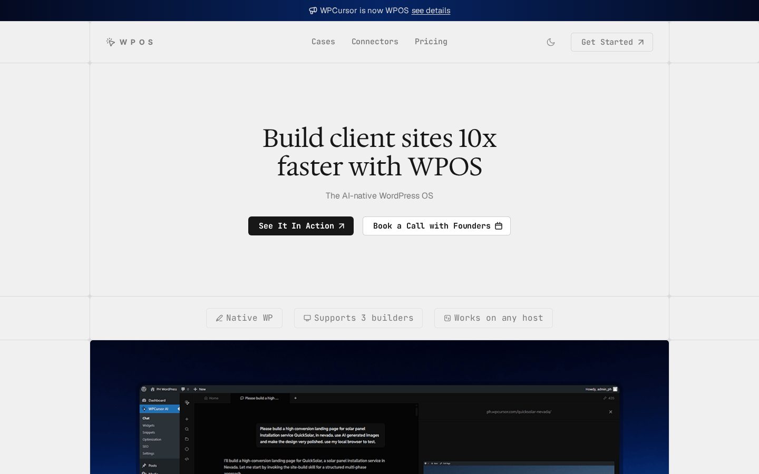The width and height of the screenshot is (759, 474).
Task: Click the 435 counter in the demo
Action: [x=609, y=398]
